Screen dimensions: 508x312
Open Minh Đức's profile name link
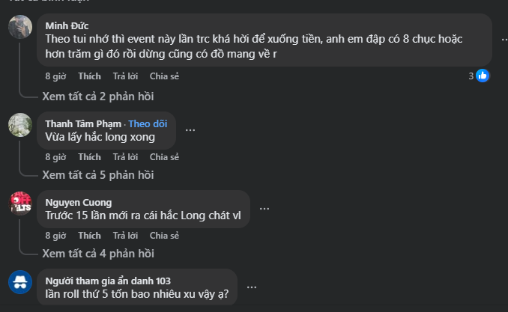click(67, 25)
